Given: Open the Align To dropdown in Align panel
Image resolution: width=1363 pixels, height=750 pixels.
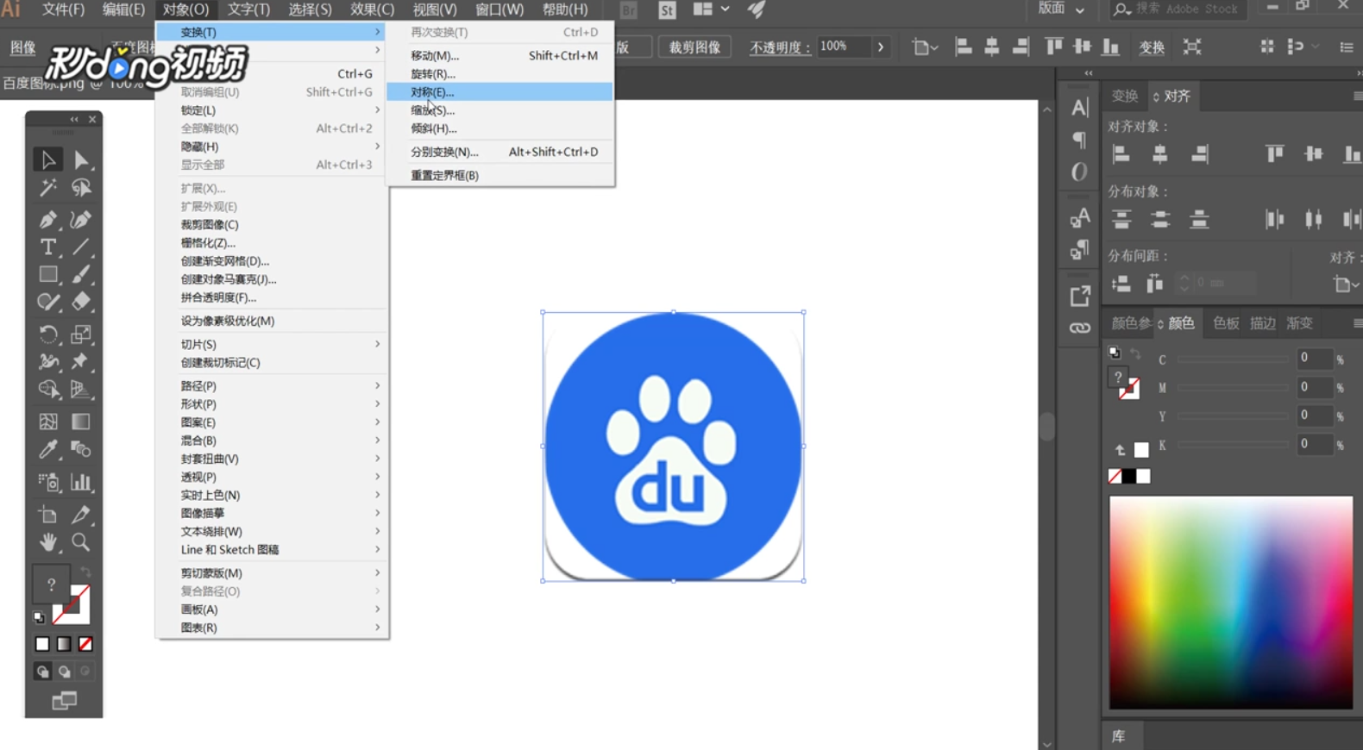Looking at the screenshot, I should pos(1346,284).
